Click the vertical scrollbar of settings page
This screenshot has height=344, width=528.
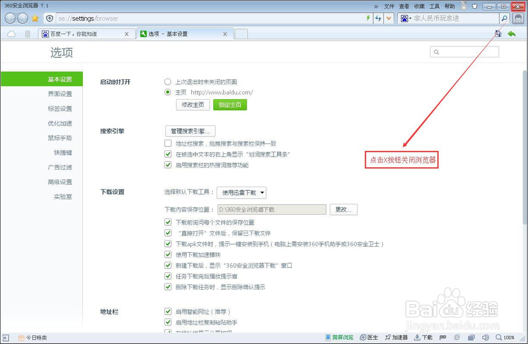click(x=525, y=147)
